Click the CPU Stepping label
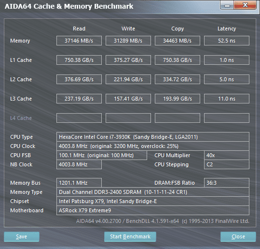Image resolution: width=260 pixels, height=249 pixels. pos(171,164)
